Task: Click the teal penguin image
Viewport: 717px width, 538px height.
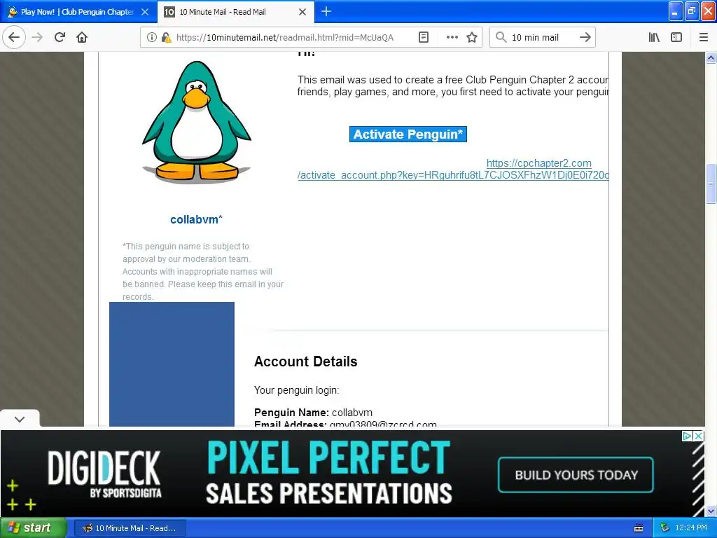Action: [197, 122]
